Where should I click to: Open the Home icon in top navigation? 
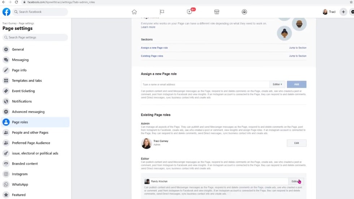pos(134,12)
